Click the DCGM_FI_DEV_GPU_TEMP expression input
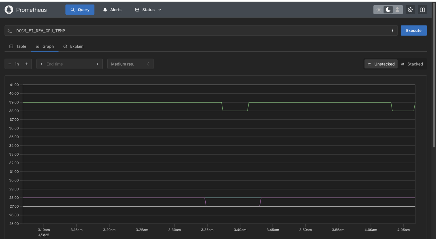The image size is (436, 239). point(201,31)
